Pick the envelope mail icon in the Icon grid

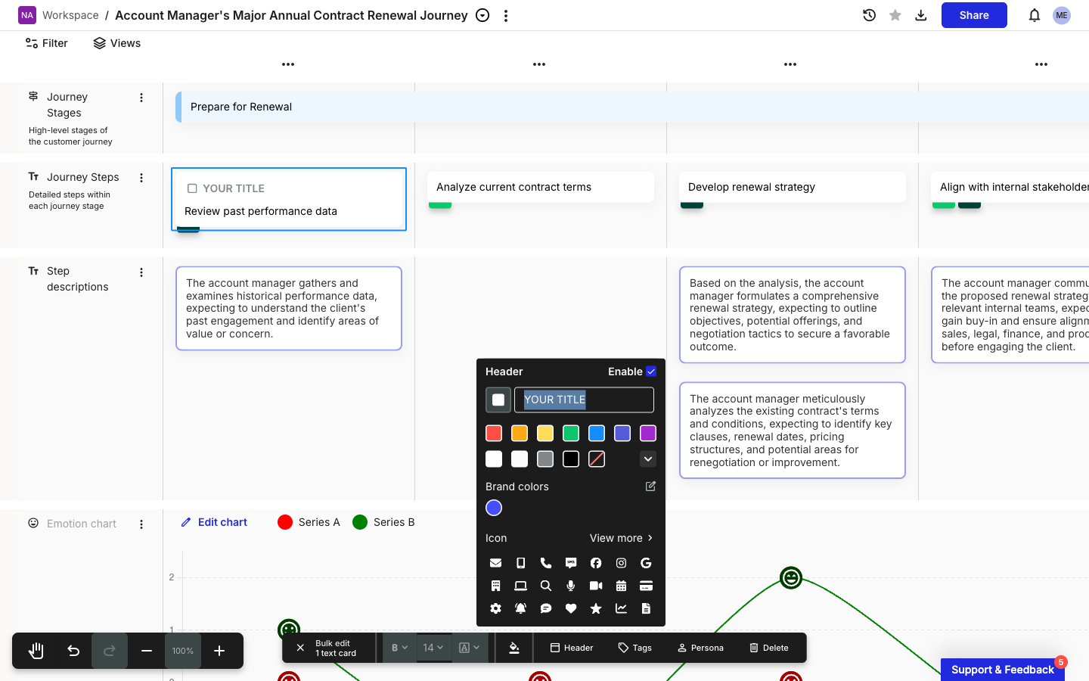[x=495, y=563]
